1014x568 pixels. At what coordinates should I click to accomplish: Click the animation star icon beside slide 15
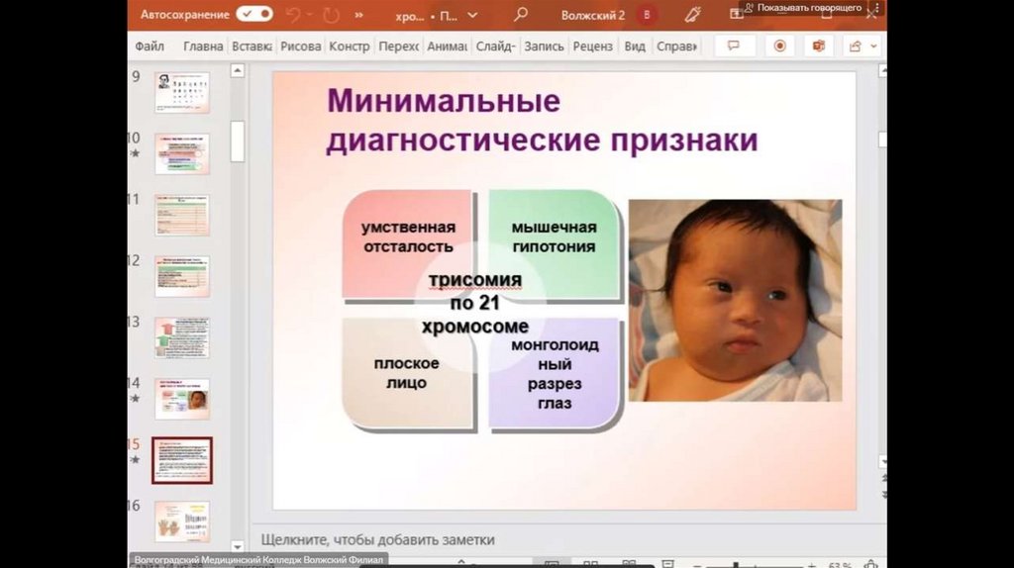[x=135, y=459]
